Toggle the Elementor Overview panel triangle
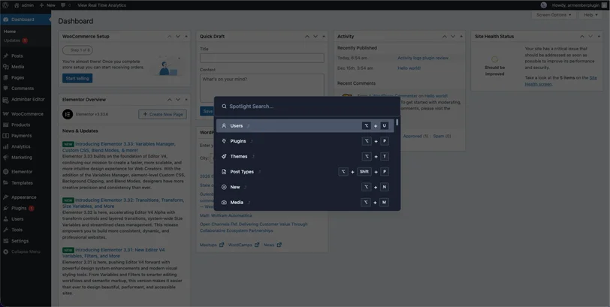This screenshot has width=610, height=307. (186, 100)
